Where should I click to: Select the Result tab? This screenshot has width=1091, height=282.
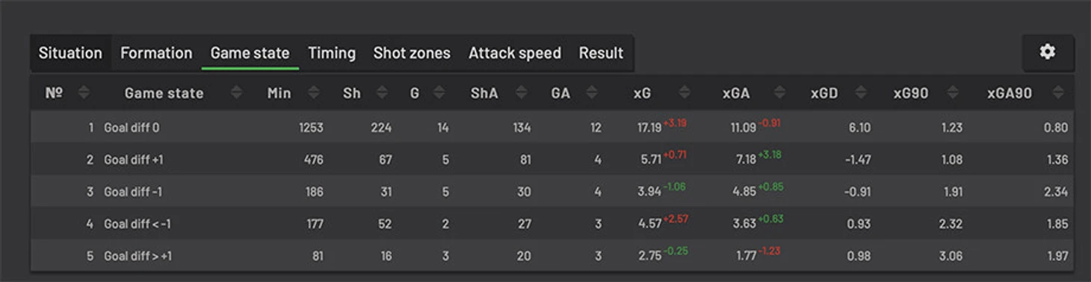[601, 53]
